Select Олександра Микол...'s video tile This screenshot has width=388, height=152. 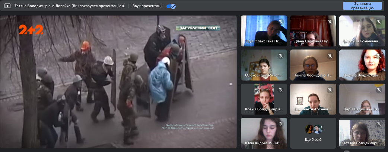(264, 65)
